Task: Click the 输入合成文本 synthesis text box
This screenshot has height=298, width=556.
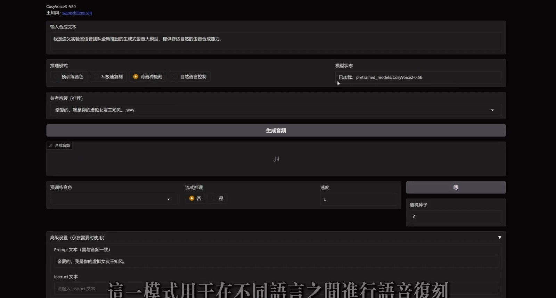Action: (x=276, y=42)
